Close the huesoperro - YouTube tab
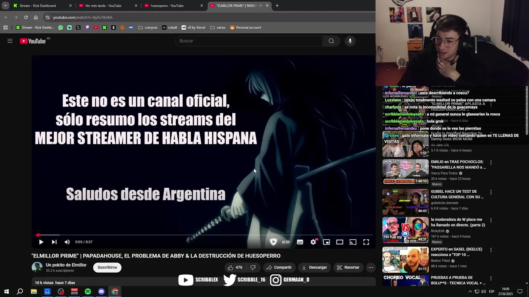The height and width of the screenshot is (297, 529). tap(202, 6)
